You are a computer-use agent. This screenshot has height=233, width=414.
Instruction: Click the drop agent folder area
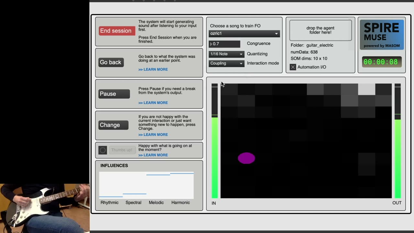[321, 30]
